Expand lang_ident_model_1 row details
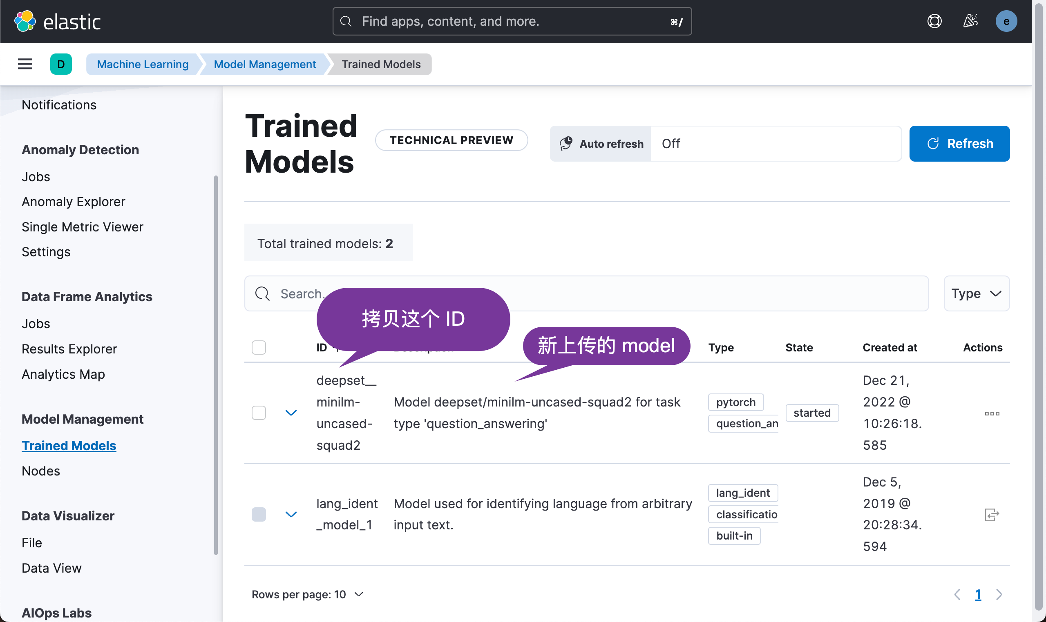The width and height of the screenshot is (1046, 622). tap(291, 514)
